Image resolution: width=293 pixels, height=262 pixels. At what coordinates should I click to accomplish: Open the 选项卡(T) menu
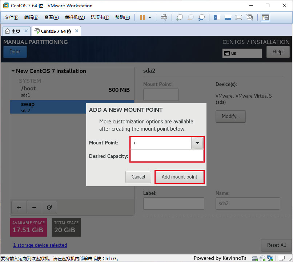(100, 17)
